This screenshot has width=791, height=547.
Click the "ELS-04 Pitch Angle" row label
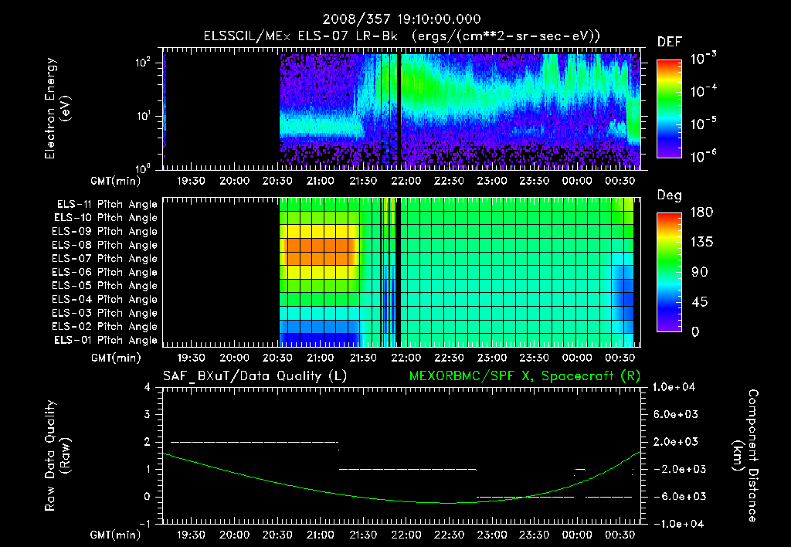point(104,300)
